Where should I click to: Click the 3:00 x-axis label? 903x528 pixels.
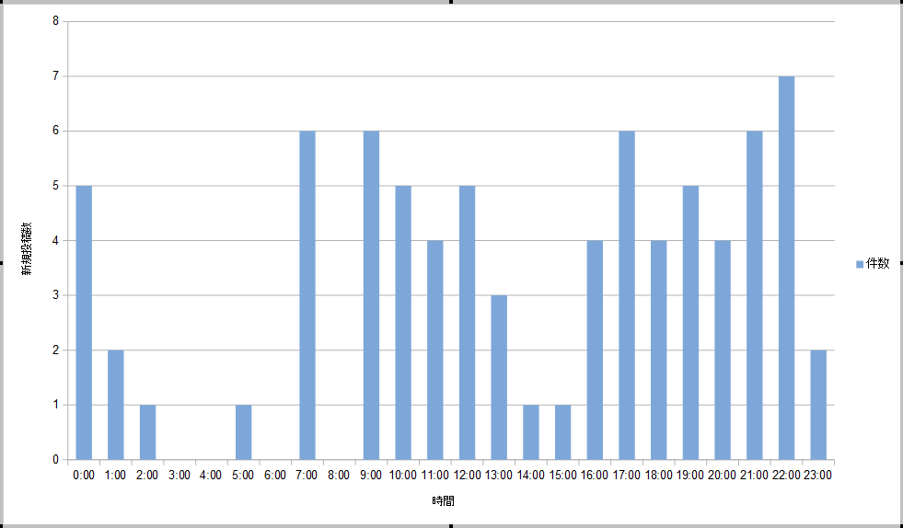click(179, 476)
